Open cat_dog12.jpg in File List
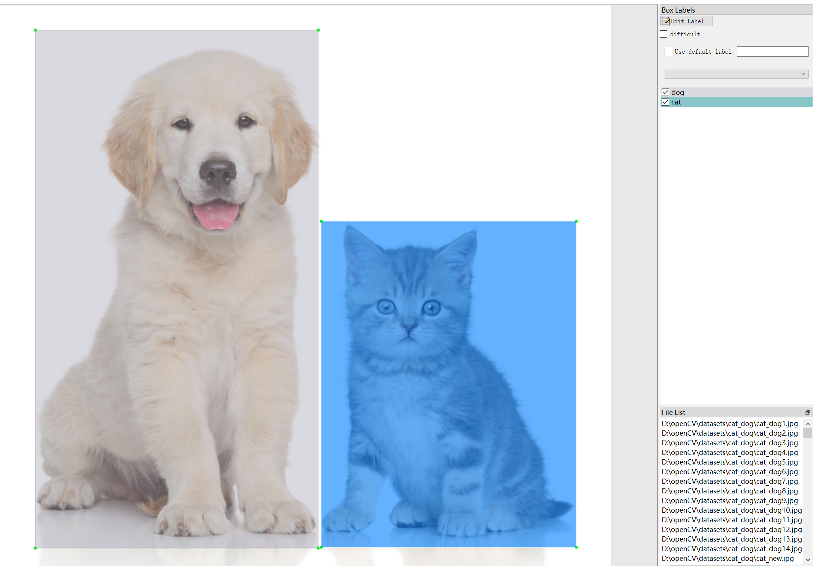 732,529
